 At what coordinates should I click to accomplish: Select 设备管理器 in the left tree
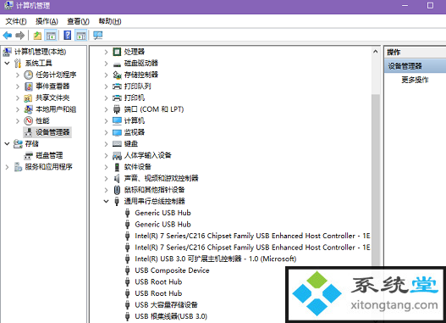(52, 132)
